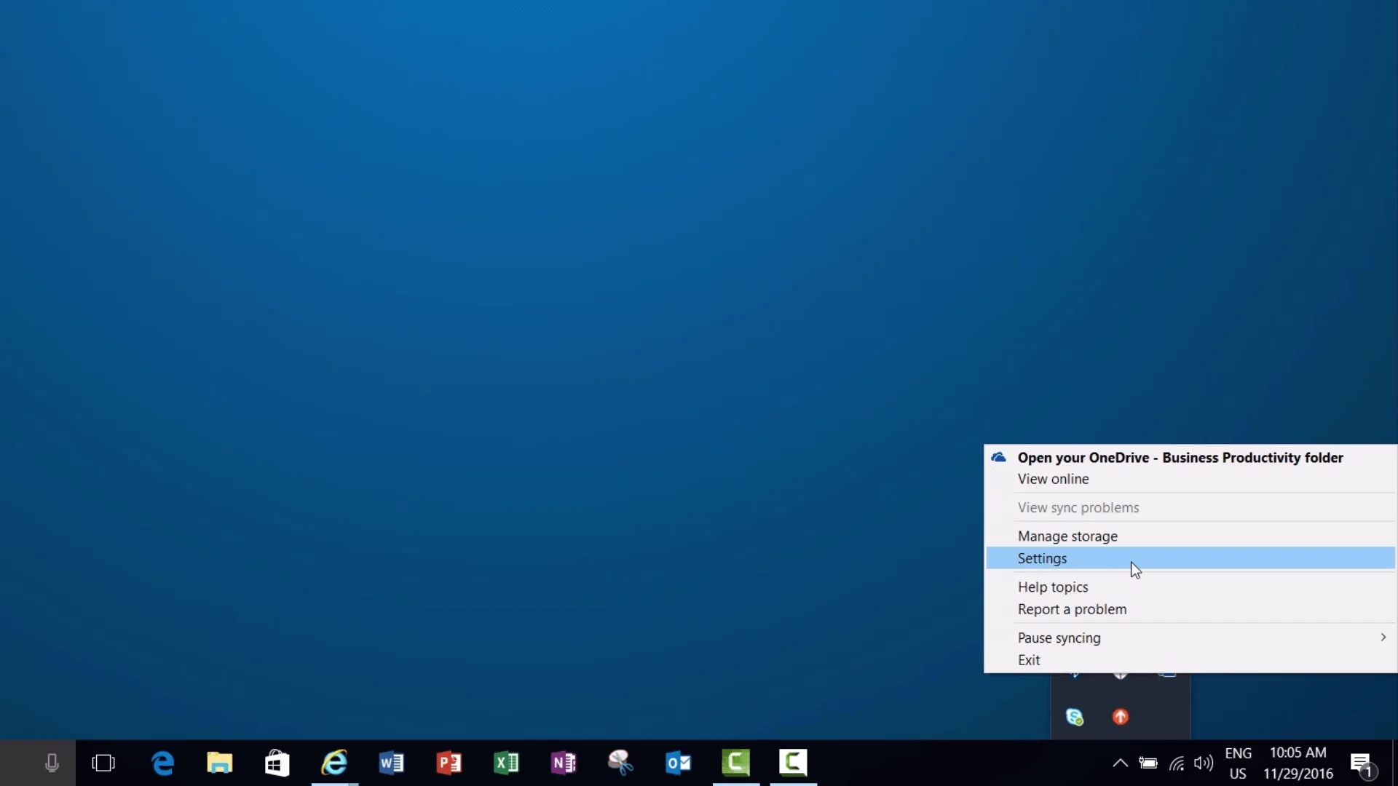1398x786 pixels.
Task: Choose View online in OneDrive menu
Action: [1190, 479]
